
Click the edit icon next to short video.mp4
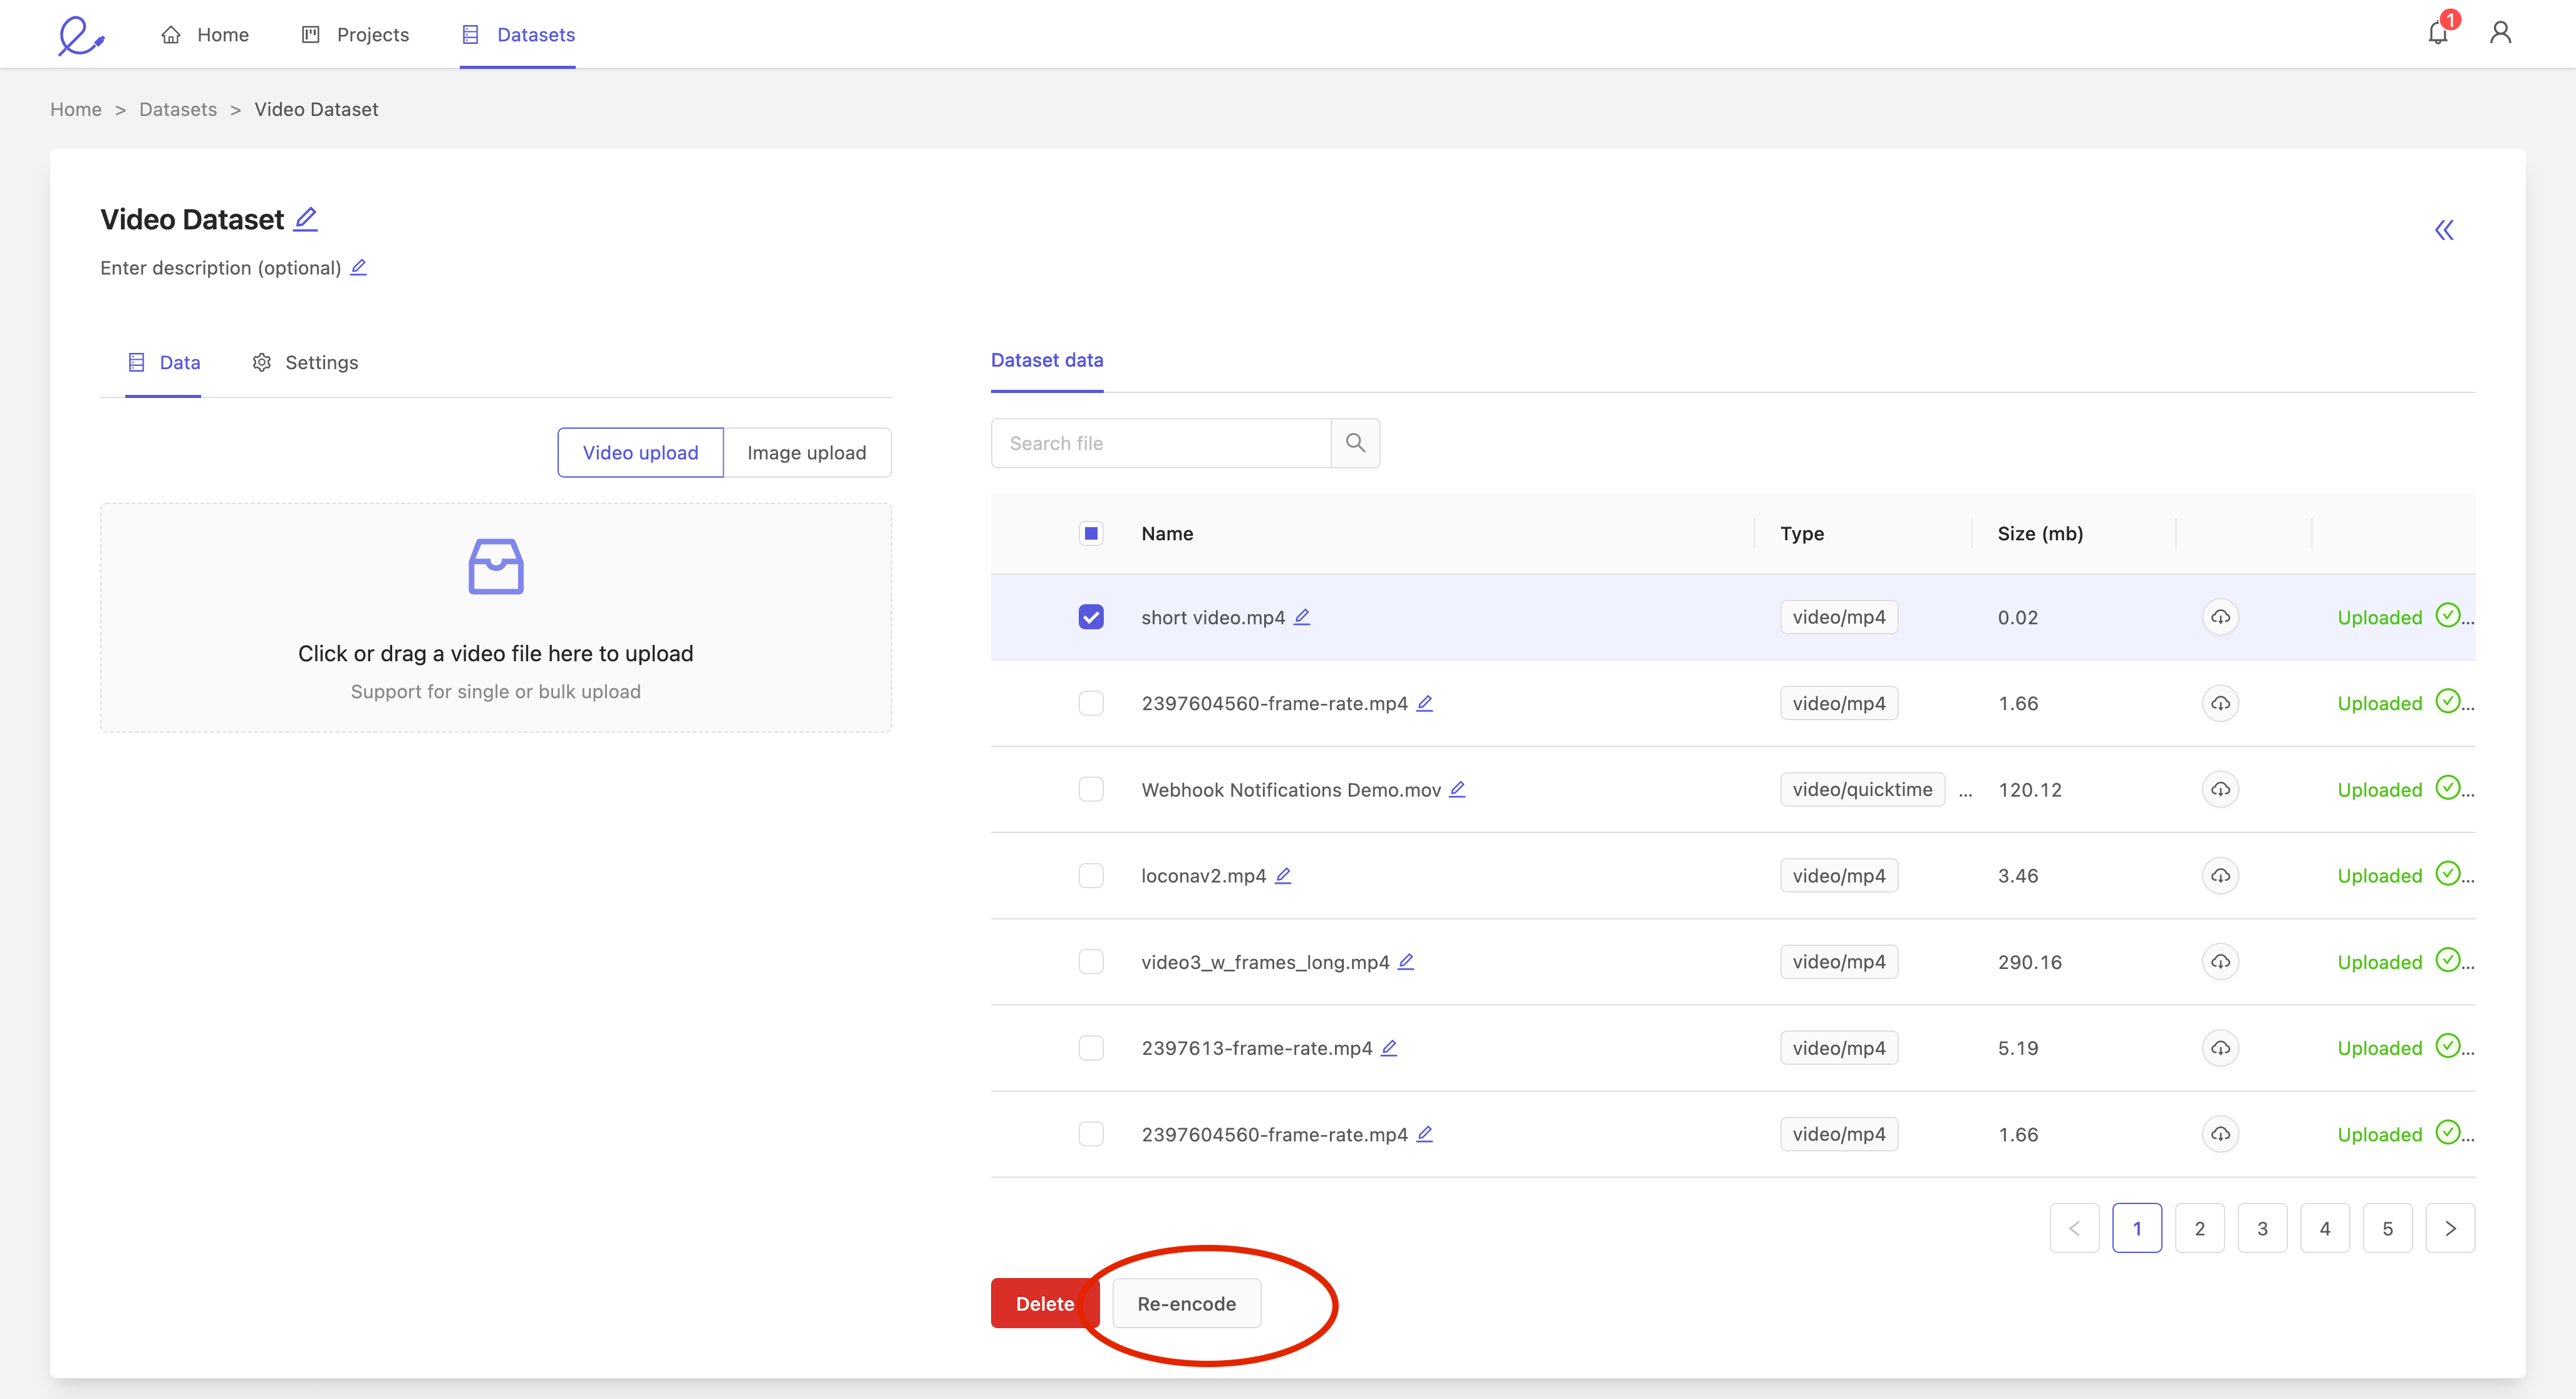(1305, 617)
